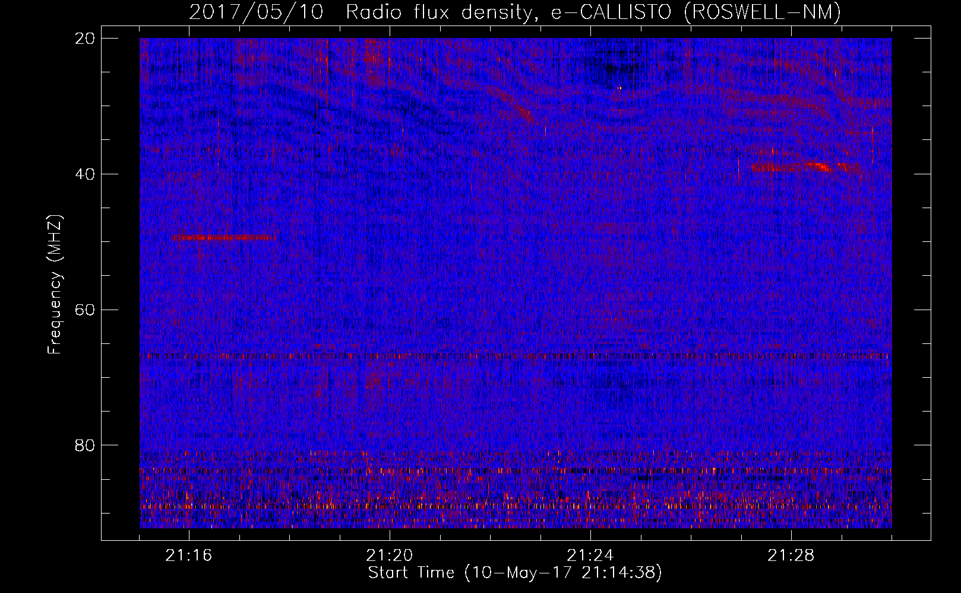Click the 60 frequency tick label
This screenshot has height=593, width=961.
coord(85,310)
